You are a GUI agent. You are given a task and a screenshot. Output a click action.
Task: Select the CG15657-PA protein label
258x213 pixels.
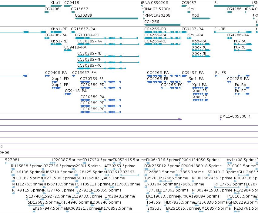tap(84, 73)
